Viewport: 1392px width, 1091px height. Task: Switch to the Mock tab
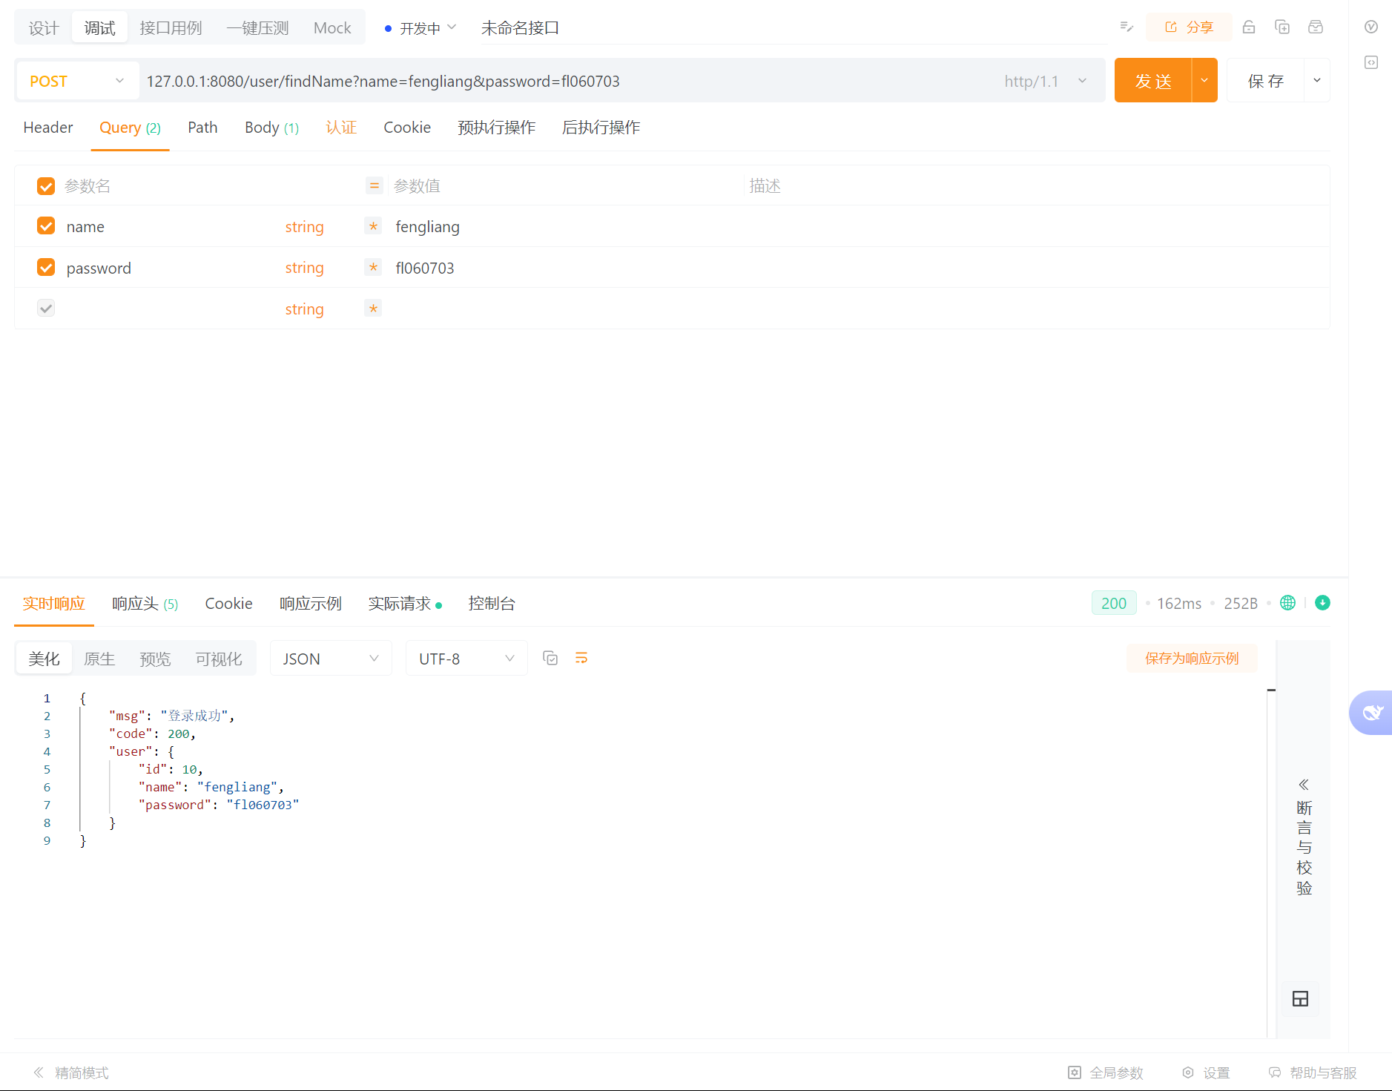coord(332,28)
